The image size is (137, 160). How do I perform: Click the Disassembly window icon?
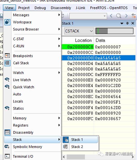click(7, 132)
